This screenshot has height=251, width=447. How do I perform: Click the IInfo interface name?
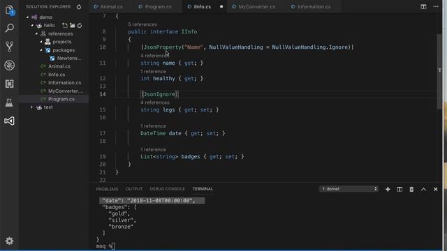(189, 31)
